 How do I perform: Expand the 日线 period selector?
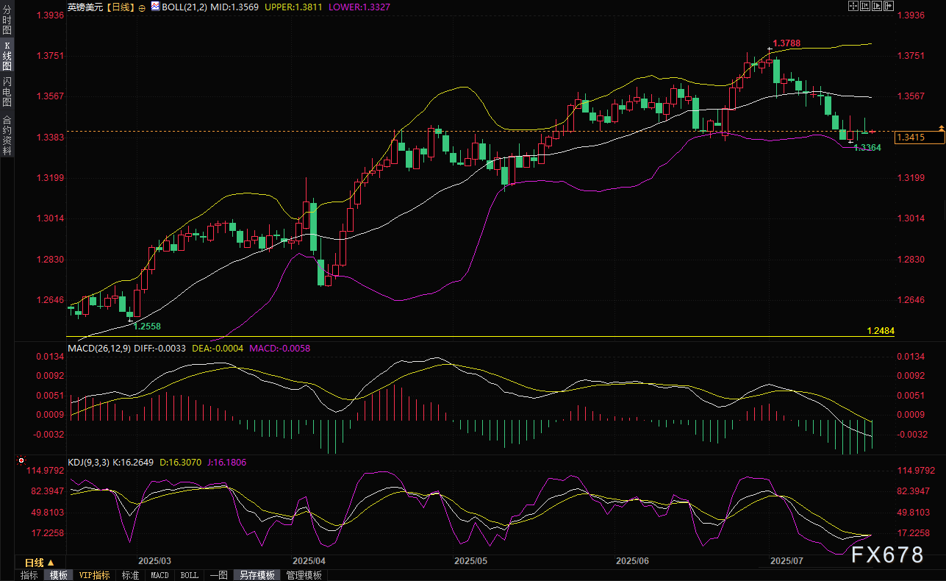[x=39, y=563]
